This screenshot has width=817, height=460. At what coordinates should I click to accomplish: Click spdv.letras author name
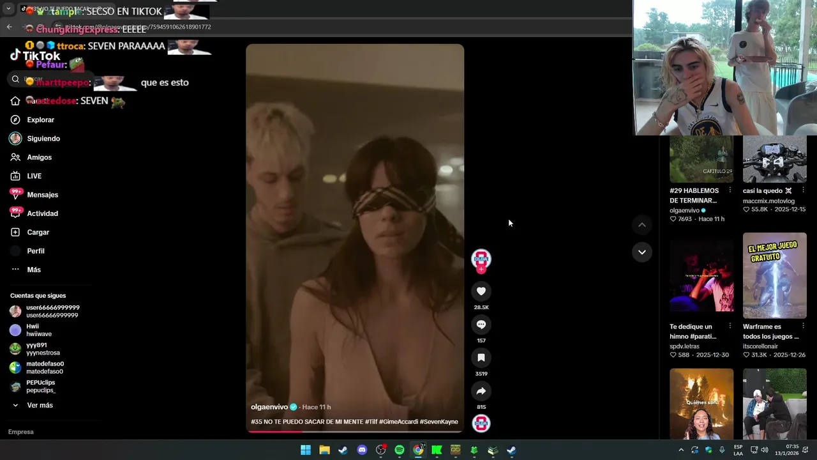[684, 346]
